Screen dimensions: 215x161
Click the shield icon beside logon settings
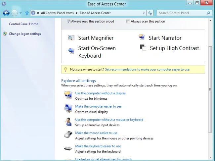coord(5,34)
